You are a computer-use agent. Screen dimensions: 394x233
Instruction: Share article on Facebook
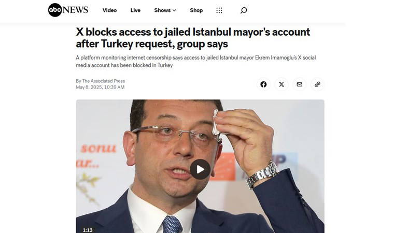coord(263,84)
